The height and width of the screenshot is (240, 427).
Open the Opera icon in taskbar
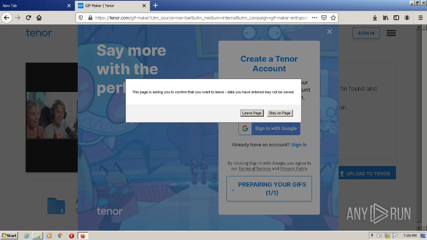click(x=71, y=236)
